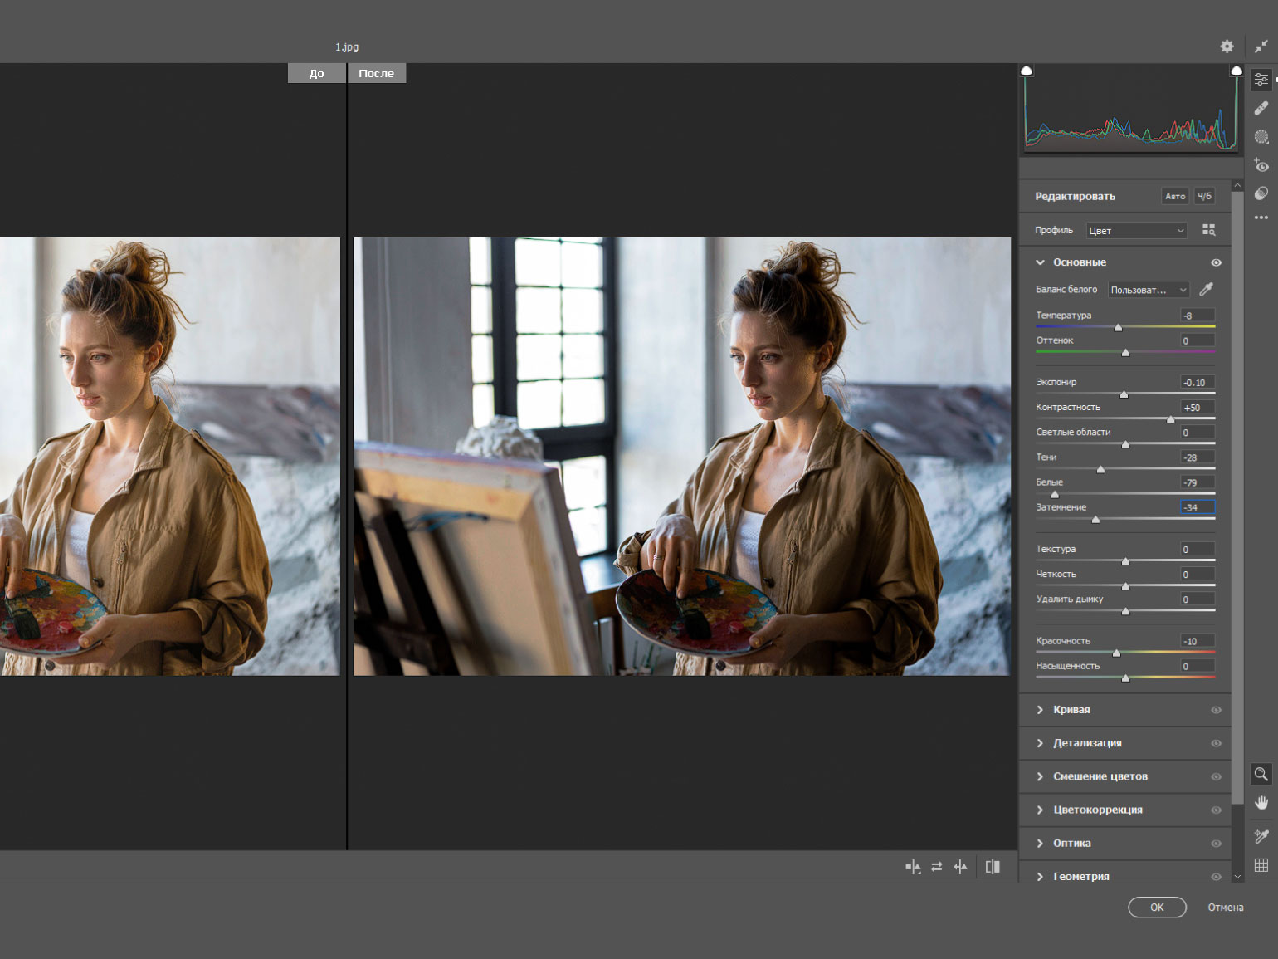
Task: Click the OK button
Action: tap(1157, 908)
